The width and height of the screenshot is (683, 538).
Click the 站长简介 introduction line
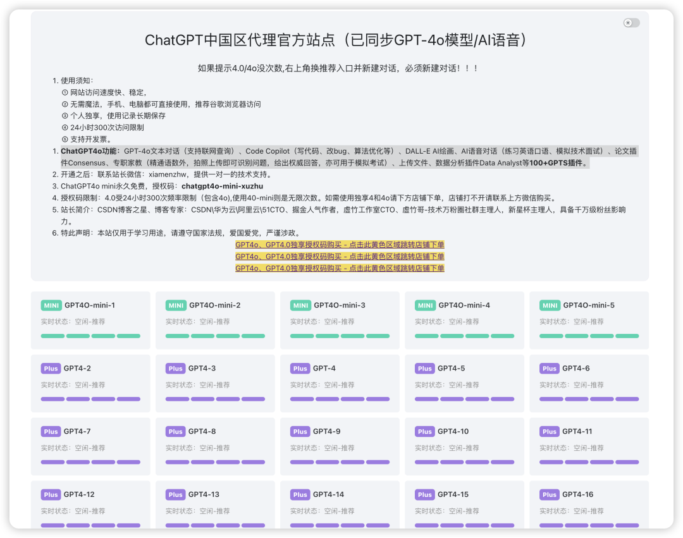(x=343, y=216)
